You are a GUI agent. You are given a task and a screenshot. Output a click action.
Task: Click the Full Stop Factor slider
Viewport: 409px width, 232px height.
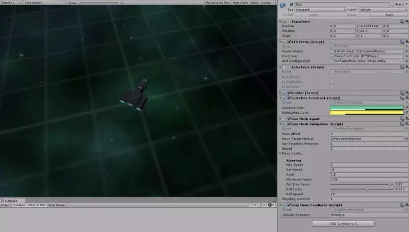point(361,184)
